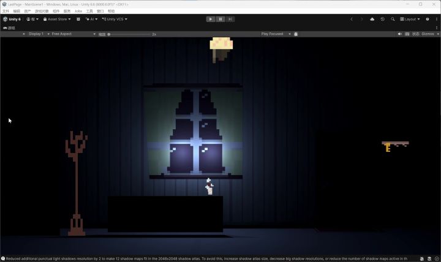Open the account dropdown in toolbar
The height and width of the screenshot is (262, 441).
(32, 19)
